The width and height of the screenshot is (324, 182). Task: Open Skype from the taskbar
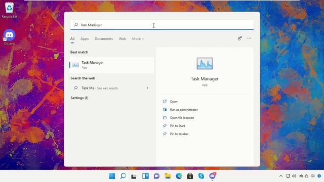pos(201,176)
